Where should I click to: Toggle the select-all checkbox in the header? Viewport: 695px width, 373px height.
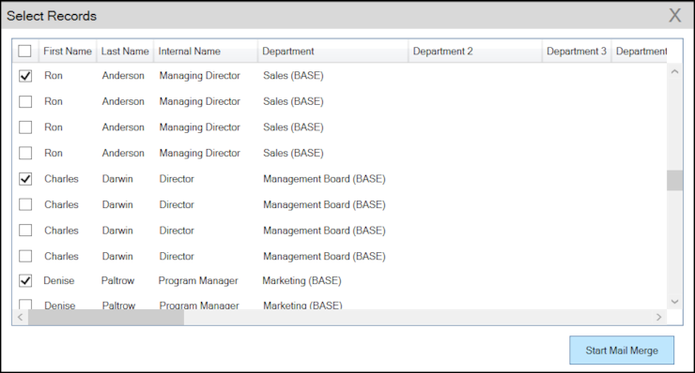(x=24, y=51)
